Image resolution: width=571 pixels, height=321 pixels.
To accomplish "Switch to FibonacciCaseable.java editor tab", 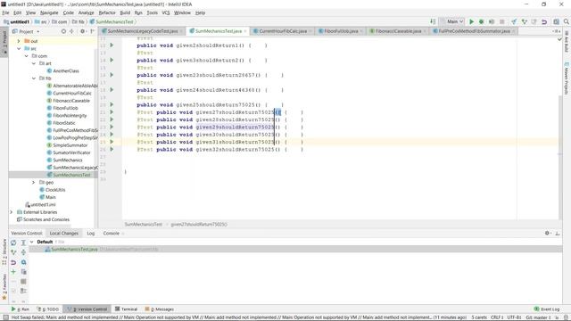I will 398,31.
